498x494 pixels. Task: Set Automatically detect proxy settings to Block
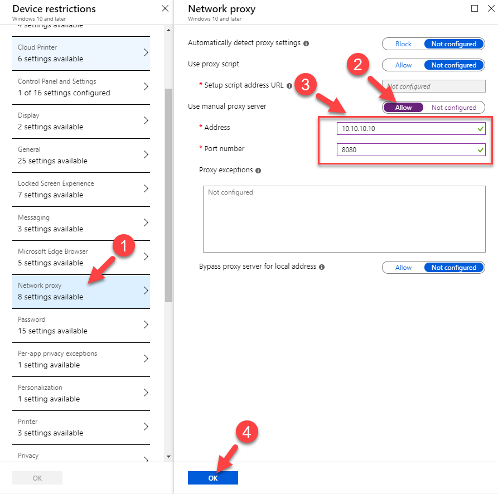click(403, 44)
